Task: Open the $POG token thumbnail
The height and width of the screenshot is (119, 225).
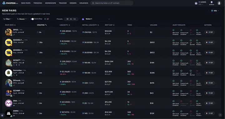Action: (9, 32)
